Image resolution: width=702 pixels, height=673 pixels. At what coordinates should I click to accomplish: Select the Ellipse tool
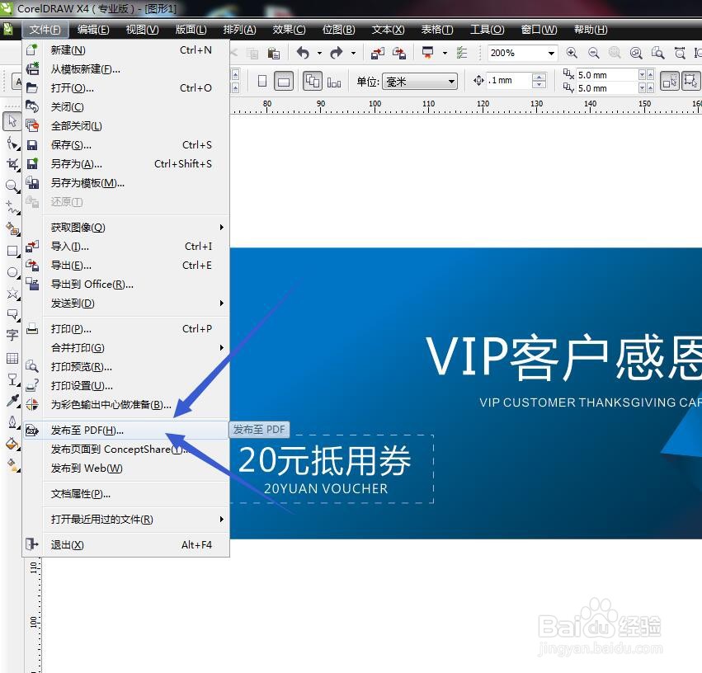pyautogui.click(x=12, y=272)
